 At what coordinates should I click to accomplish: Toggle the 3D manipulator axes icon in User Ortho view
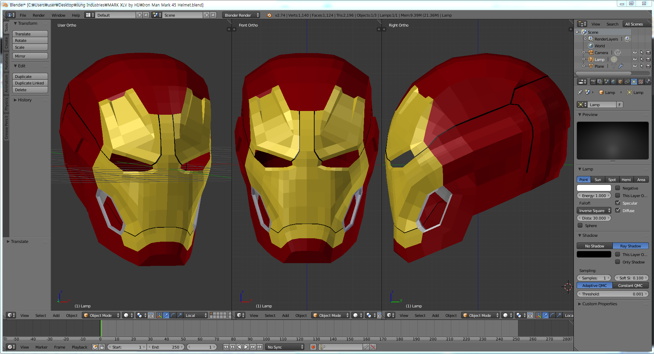[159, 315]
